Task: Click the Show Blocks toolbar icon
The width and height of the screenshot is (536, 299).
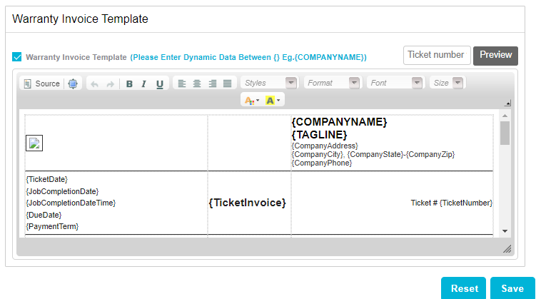Action: (73, 83)
